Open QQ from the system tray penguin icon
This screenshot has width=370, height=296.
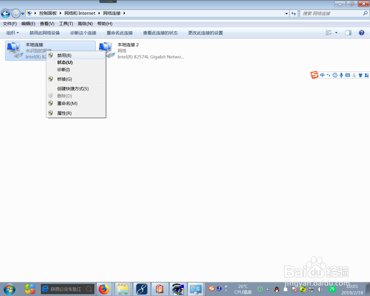pyautogui.click(x=277, y=289)
